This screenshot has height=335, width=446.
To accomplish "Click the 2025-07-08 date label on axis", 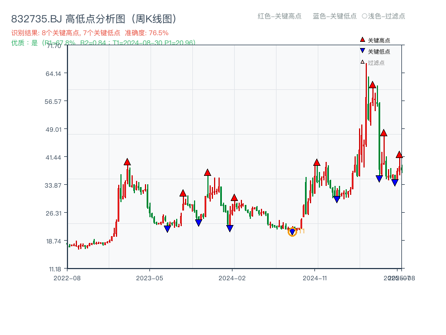I will 399,277.
